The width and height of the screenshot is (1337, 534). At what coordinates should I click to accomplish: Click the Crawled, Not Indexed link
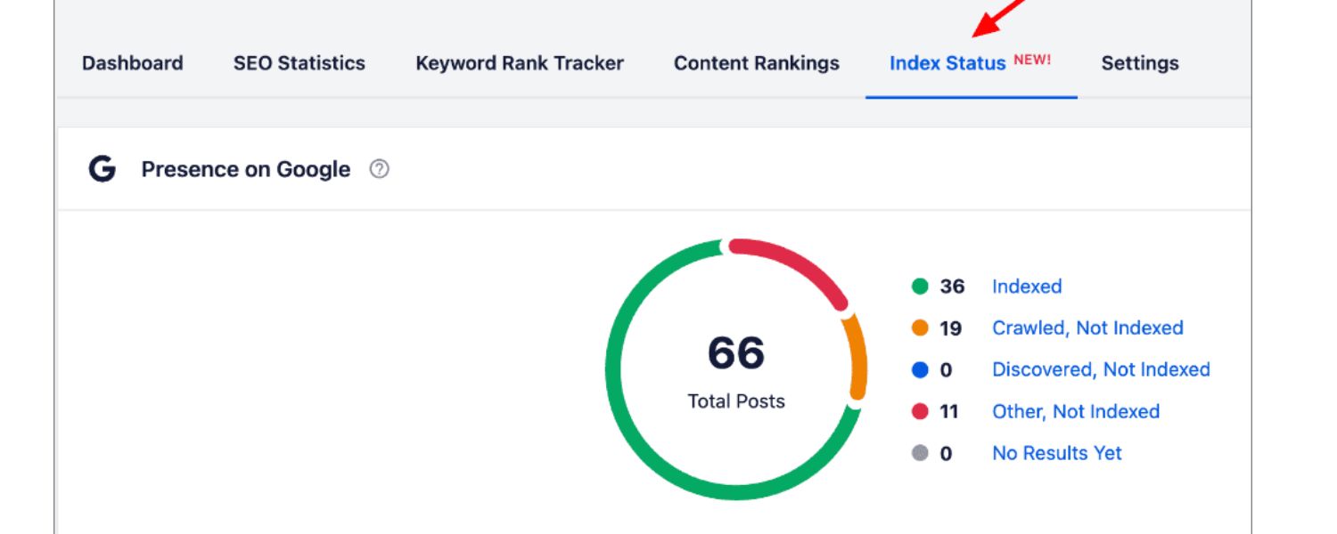point(1087,328)
